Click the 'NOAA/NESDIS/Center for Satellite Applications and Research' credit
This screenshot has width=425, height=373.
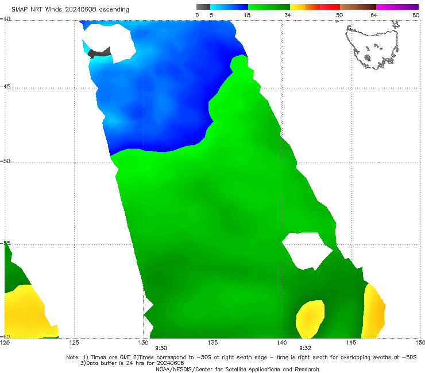coord(237,370)
